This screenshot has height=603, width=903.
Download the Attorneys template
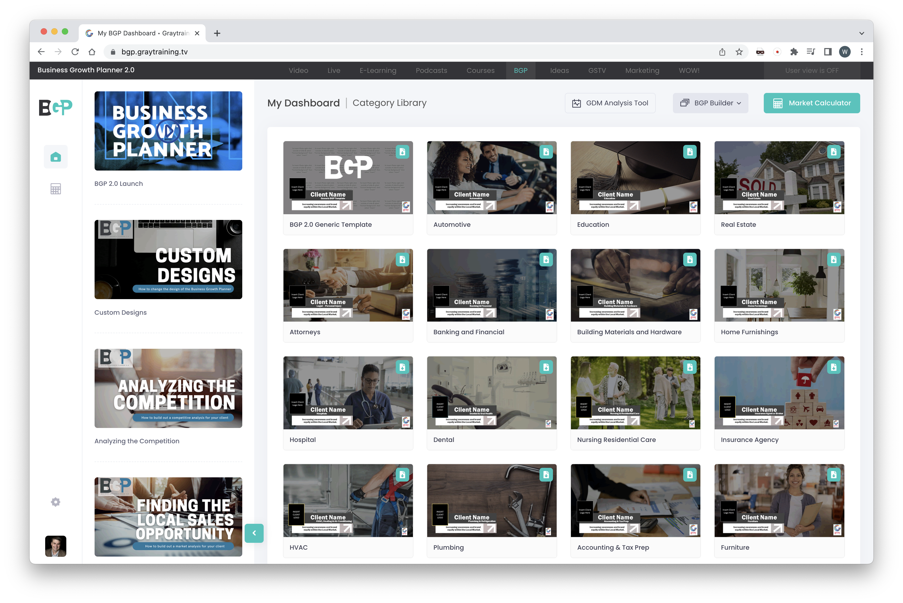[x=402, y=260]
